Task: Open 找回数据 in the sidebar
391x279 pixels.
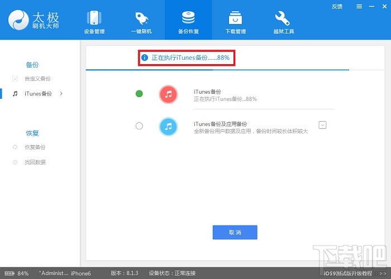Action: 35,162
